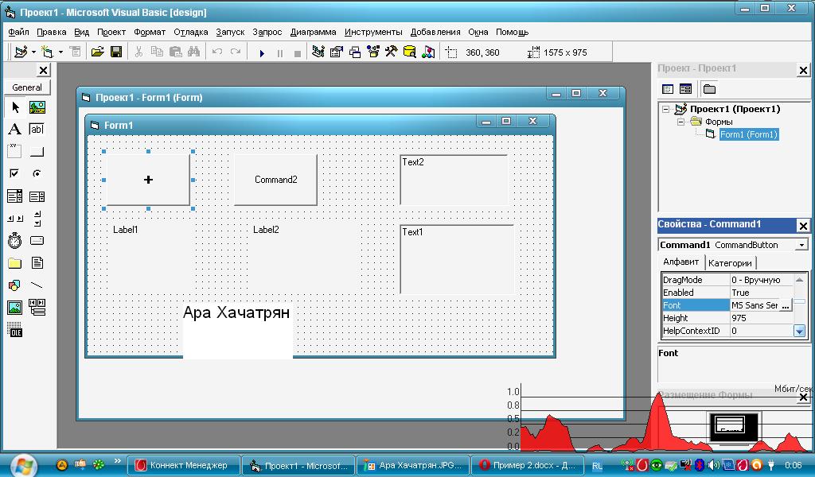Select Form1 (Form1) in project tree
Screen dimensions: 815x477
coord(748,135)
